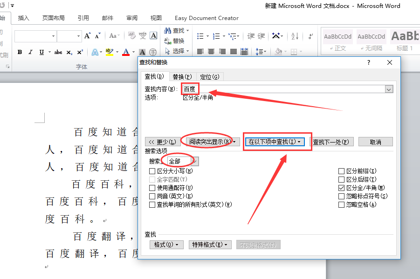Enable 使用通配符 checkbox
This screenshot has width=420, height=279.
coord(152,188)
